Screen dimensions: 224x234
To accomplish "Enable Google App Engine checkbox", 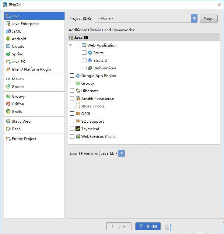I will pyautogui.click(x=72, y=75).
